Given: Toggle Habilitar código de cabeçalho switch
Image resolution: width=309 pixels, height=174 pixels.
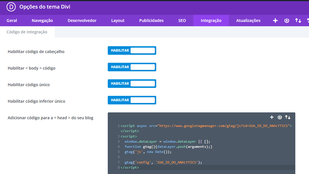Looking at the screenshot, I should pos(132,50).
